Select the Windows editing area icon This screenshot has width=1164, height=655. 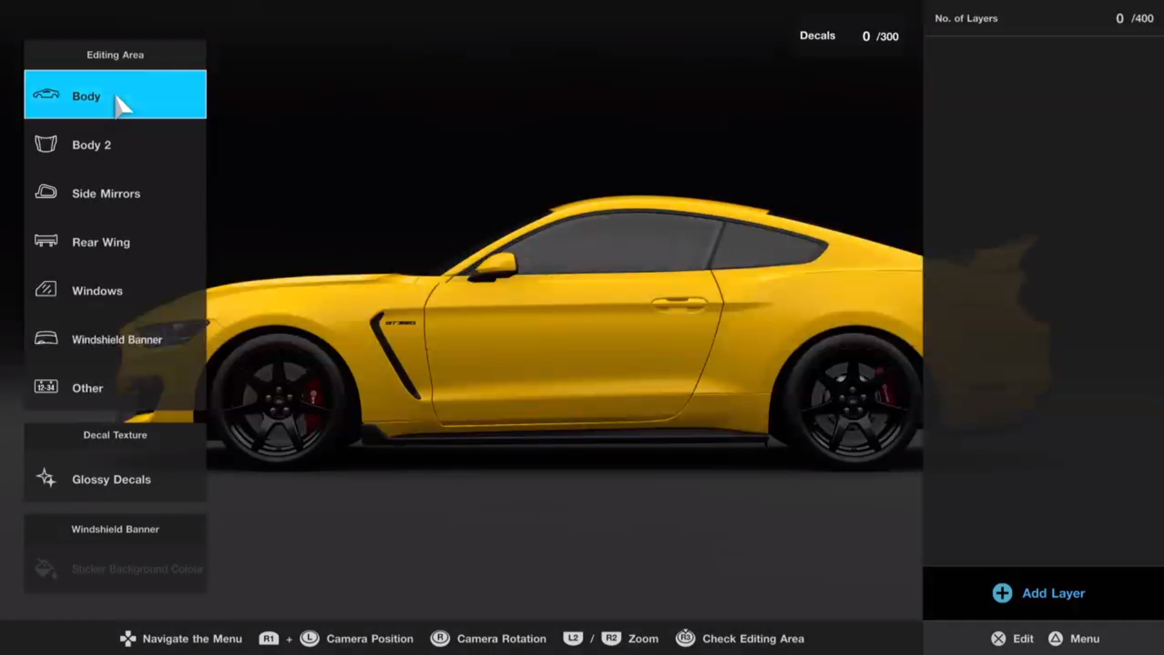click(45, 290)
